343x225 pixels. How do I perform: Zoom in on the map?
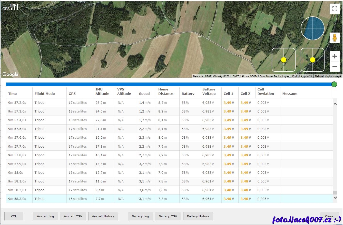click(335, 56)
